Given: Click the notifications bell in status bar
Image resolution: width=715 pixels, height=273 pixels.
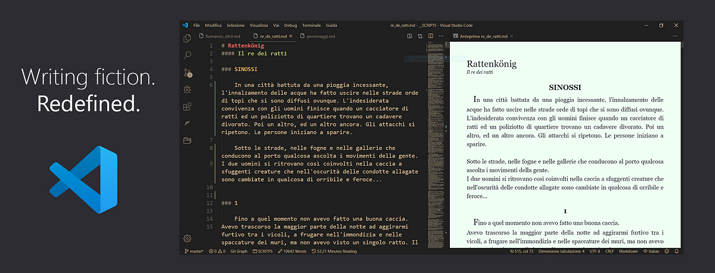Looking at the screenshot, I should point(678,252).
